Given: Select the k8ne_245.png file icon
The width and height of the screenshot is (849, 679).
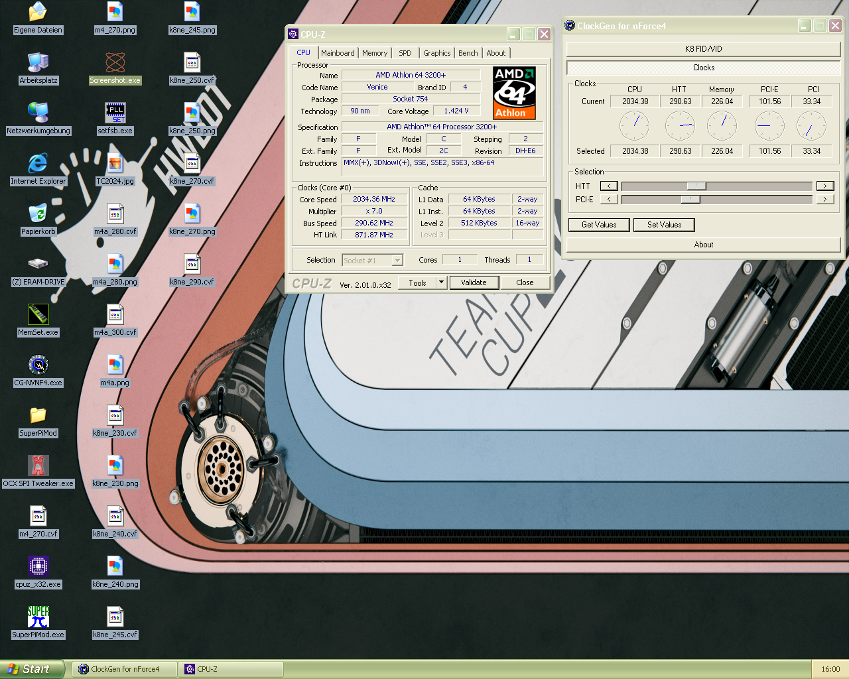Looking at the screenshot, I should coord(192,17).
